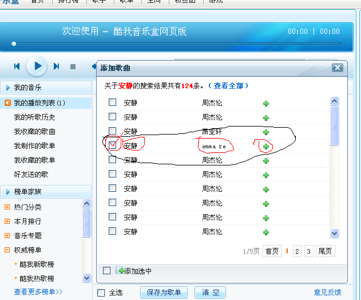Add first 安静 by 周杰伦 with plus icon

click(x=266, y=104)
